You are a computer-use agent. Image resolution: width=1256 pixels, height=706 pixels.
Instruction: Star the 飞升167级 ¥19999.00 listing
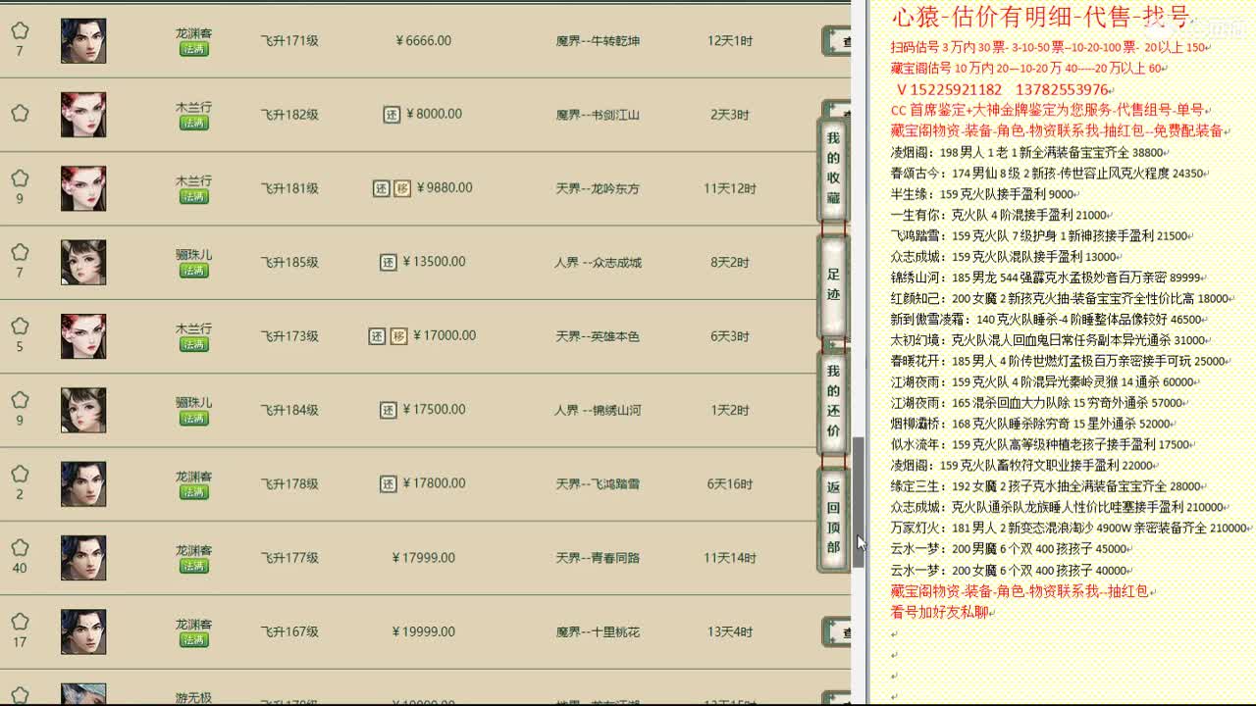20,622
